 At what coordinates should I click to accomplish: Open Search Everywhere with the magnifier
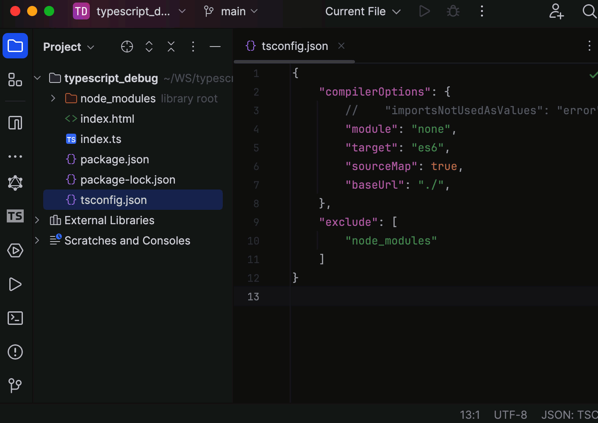(589, 11)
